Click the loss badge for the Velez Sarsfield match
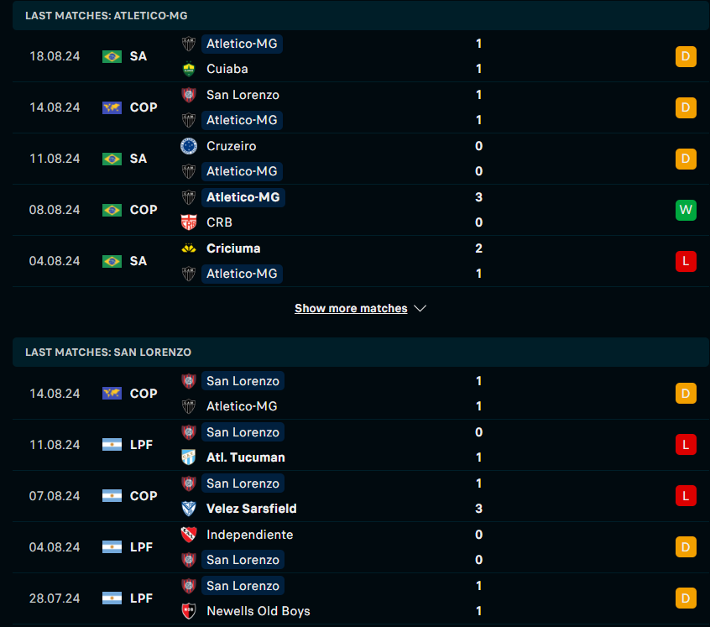The width and height of the screenshot is (710, 627). (x=686, y=496)
